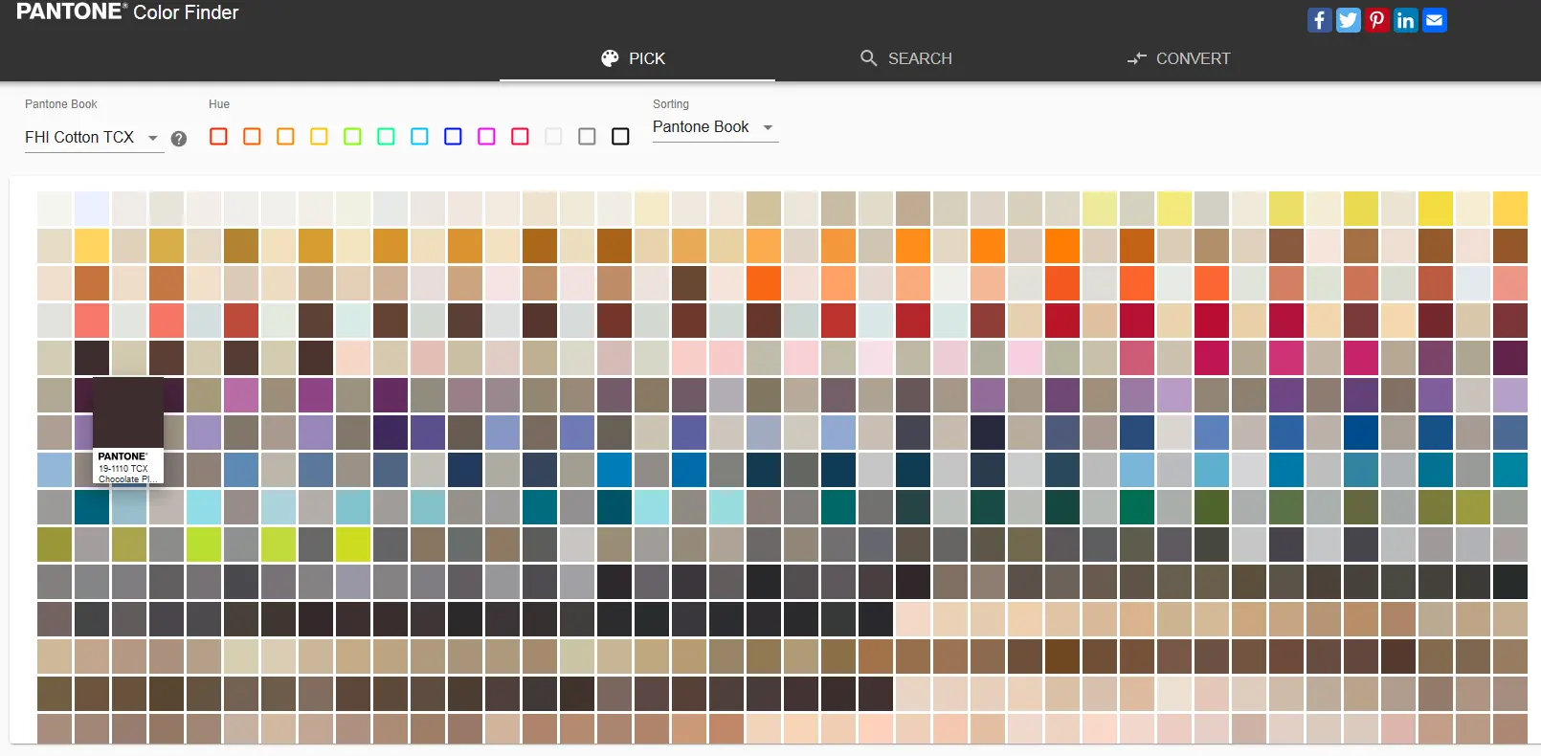The image size is (1541, 756).
Task: Toggle the orange hue filter
Action: click(252, 137)
